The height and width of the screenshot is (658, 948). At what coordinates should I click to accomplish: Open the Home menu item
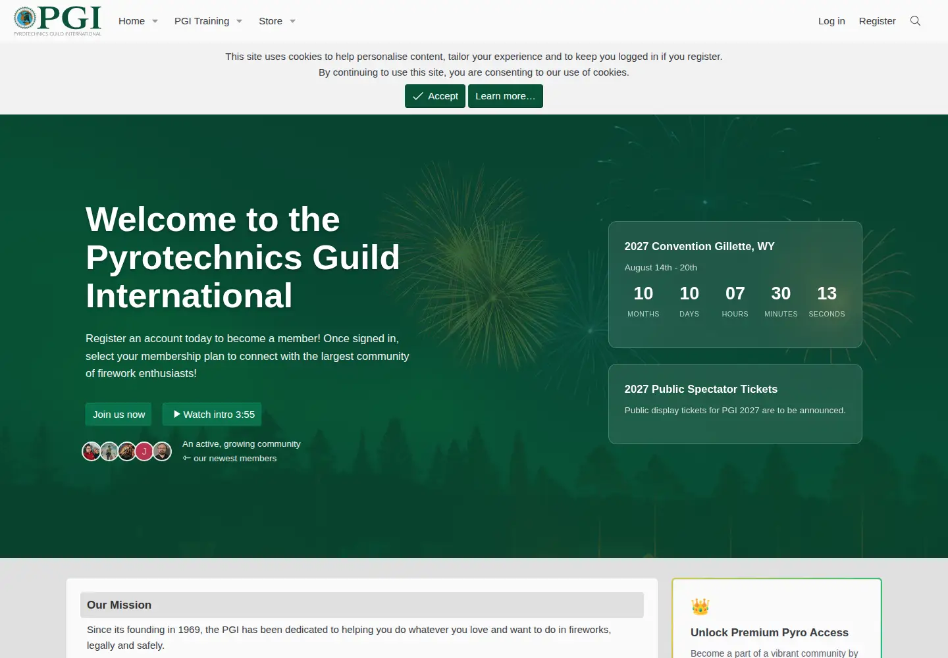coord(132,21)
